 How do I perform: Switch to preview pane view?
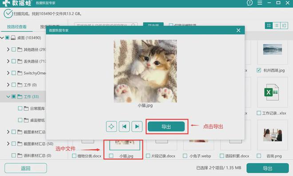[284, 26]
